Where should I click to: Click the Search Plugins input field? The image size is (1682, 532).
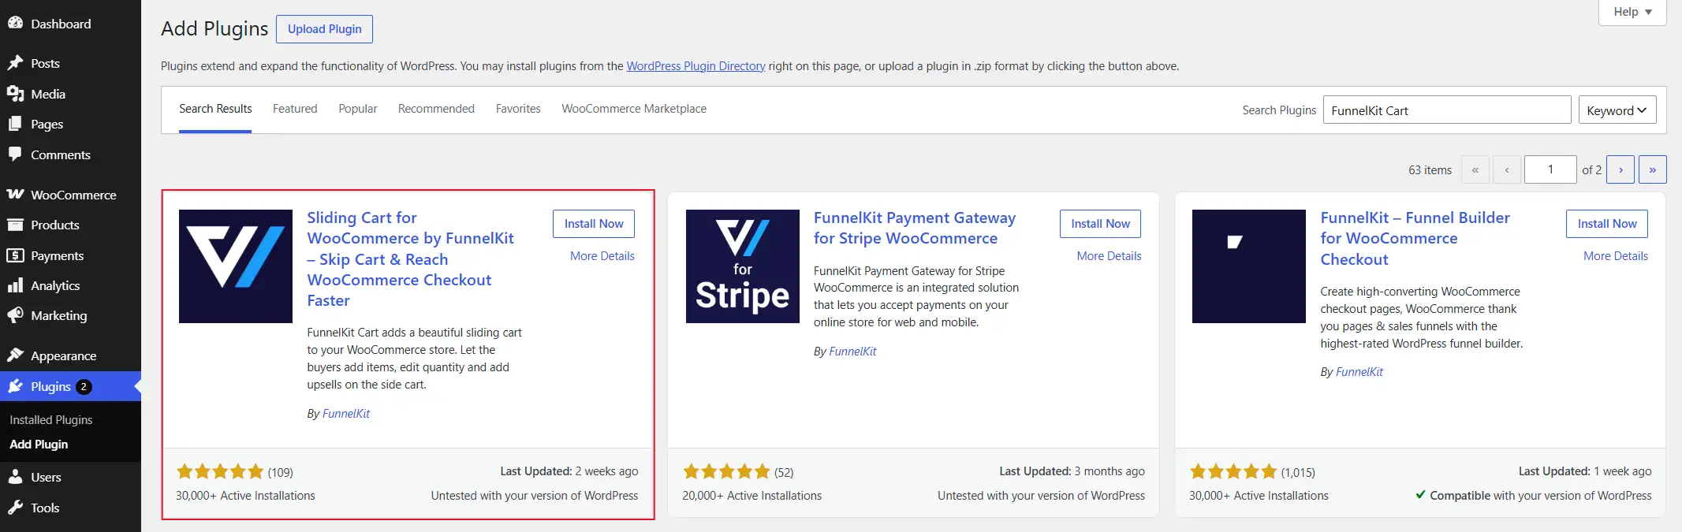click(1447, 110)
